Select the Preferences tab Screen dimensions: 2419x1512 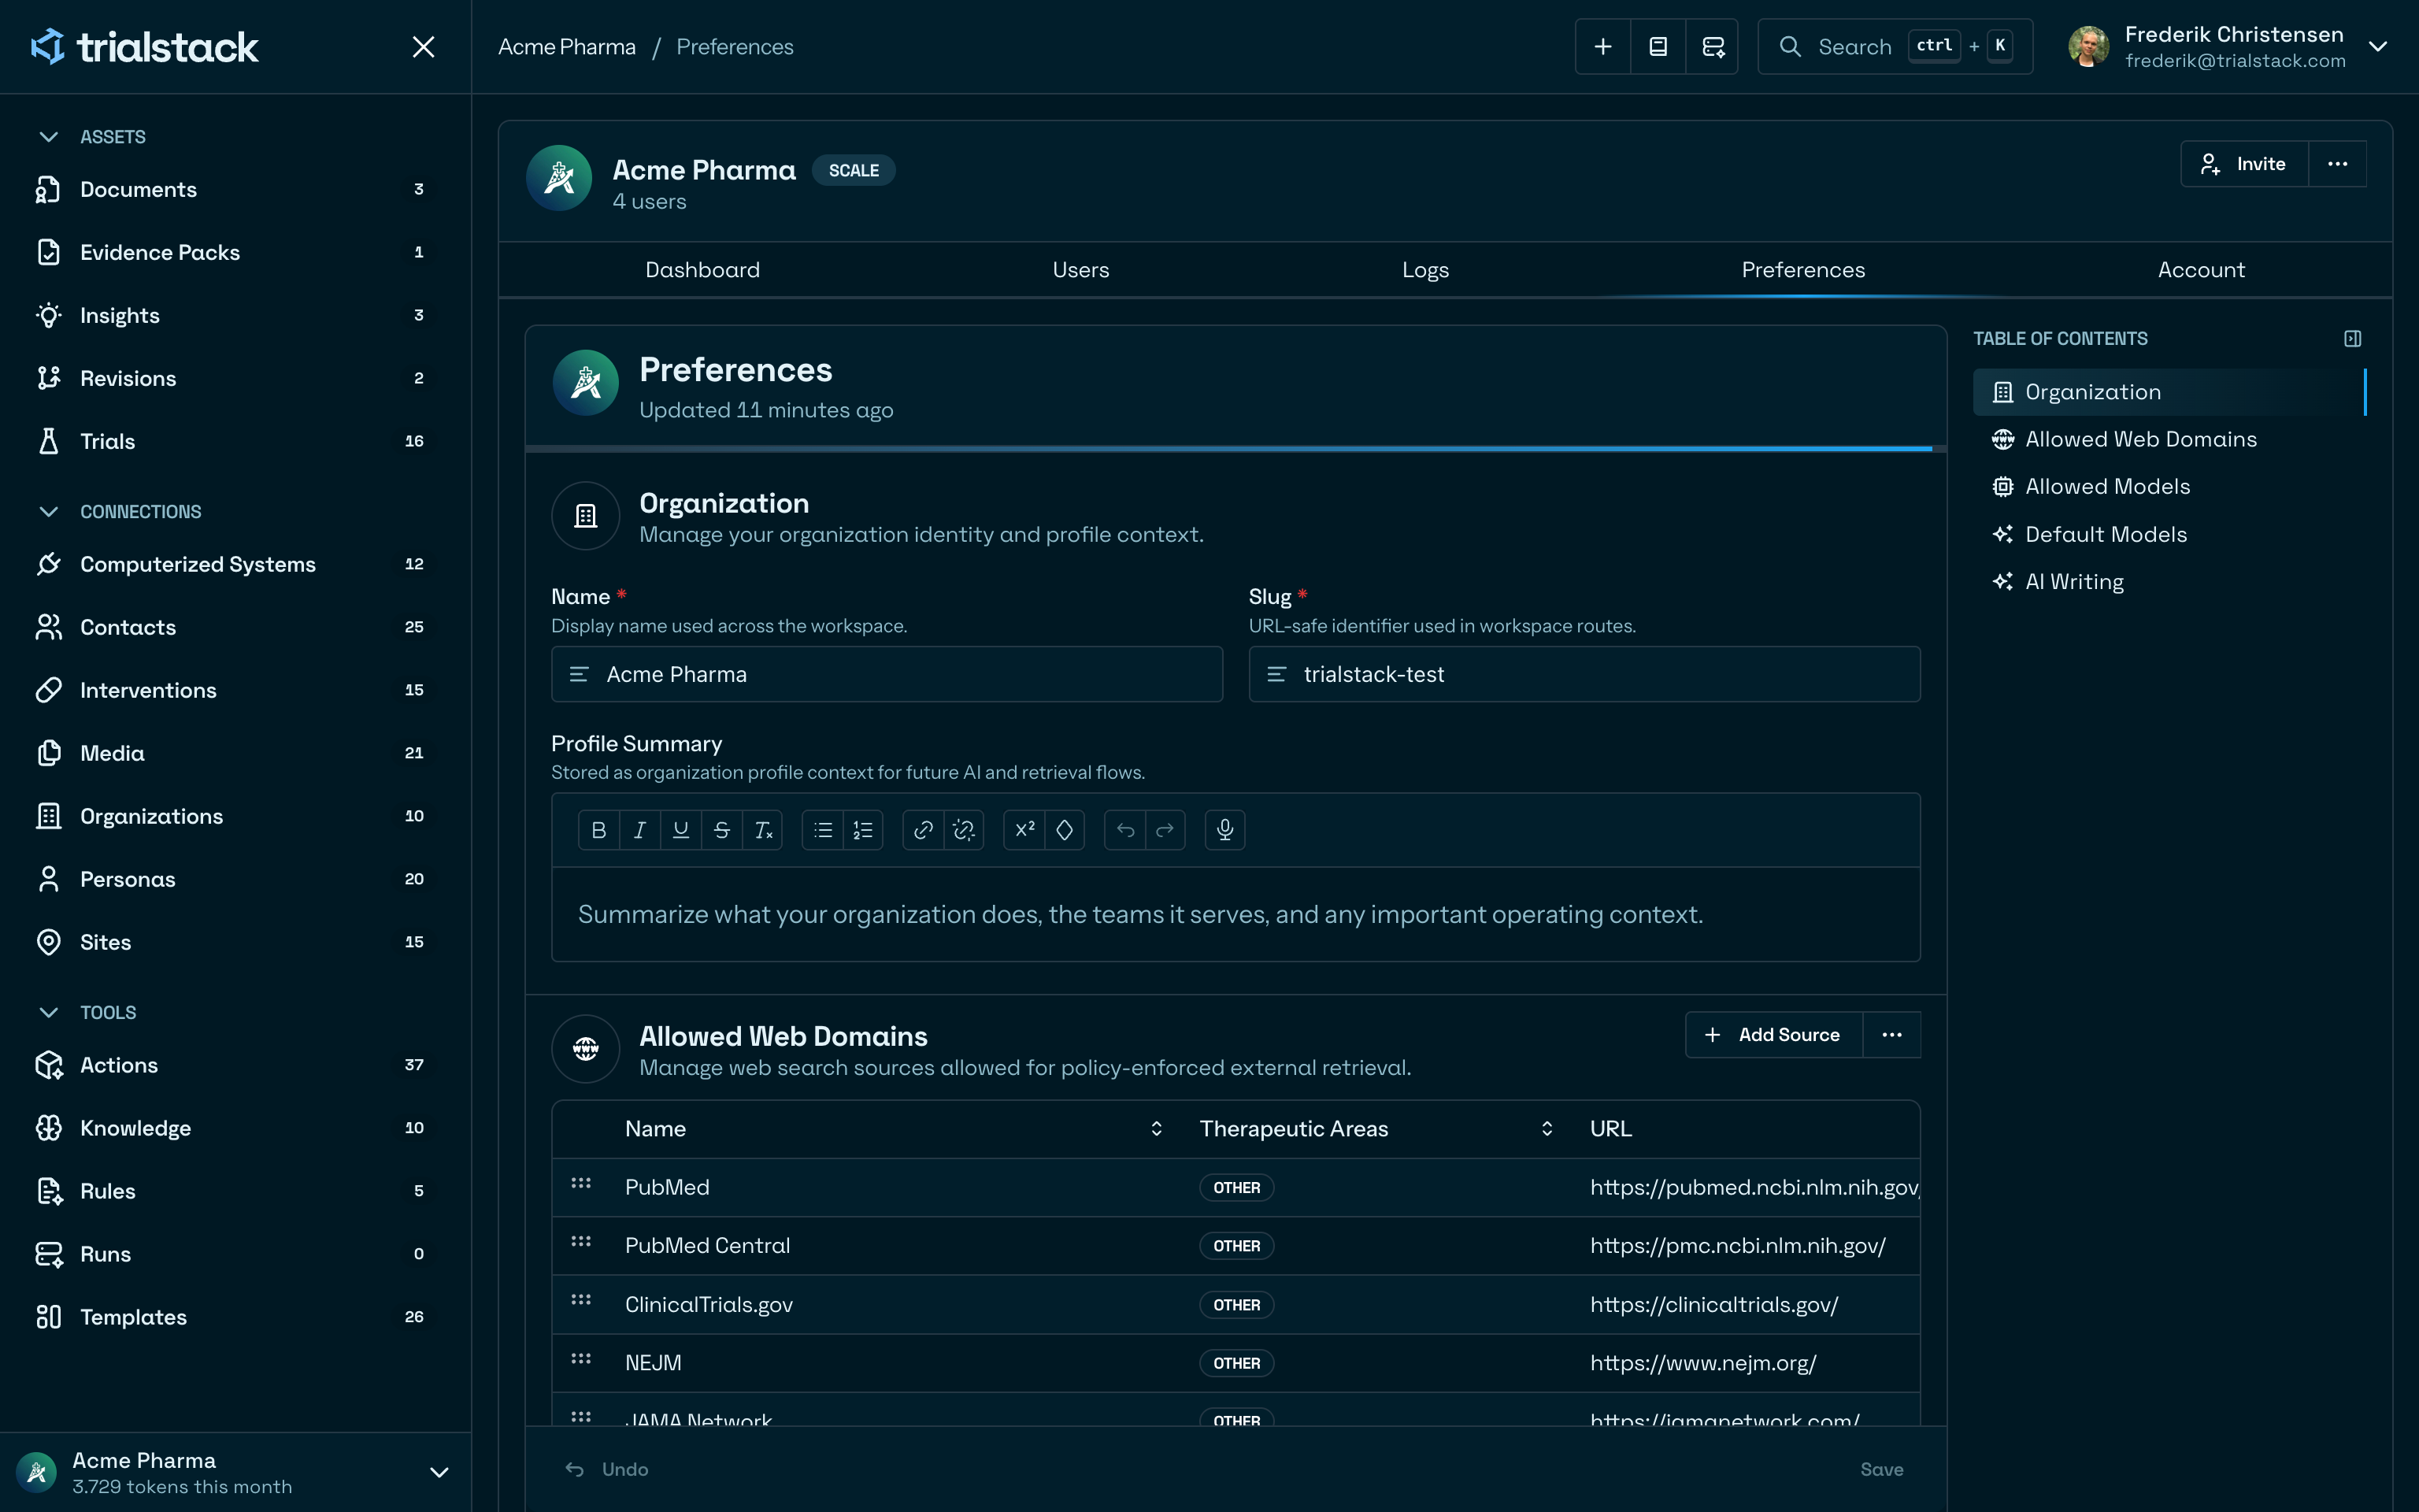pyautogui.click(x=1803, y=270)
